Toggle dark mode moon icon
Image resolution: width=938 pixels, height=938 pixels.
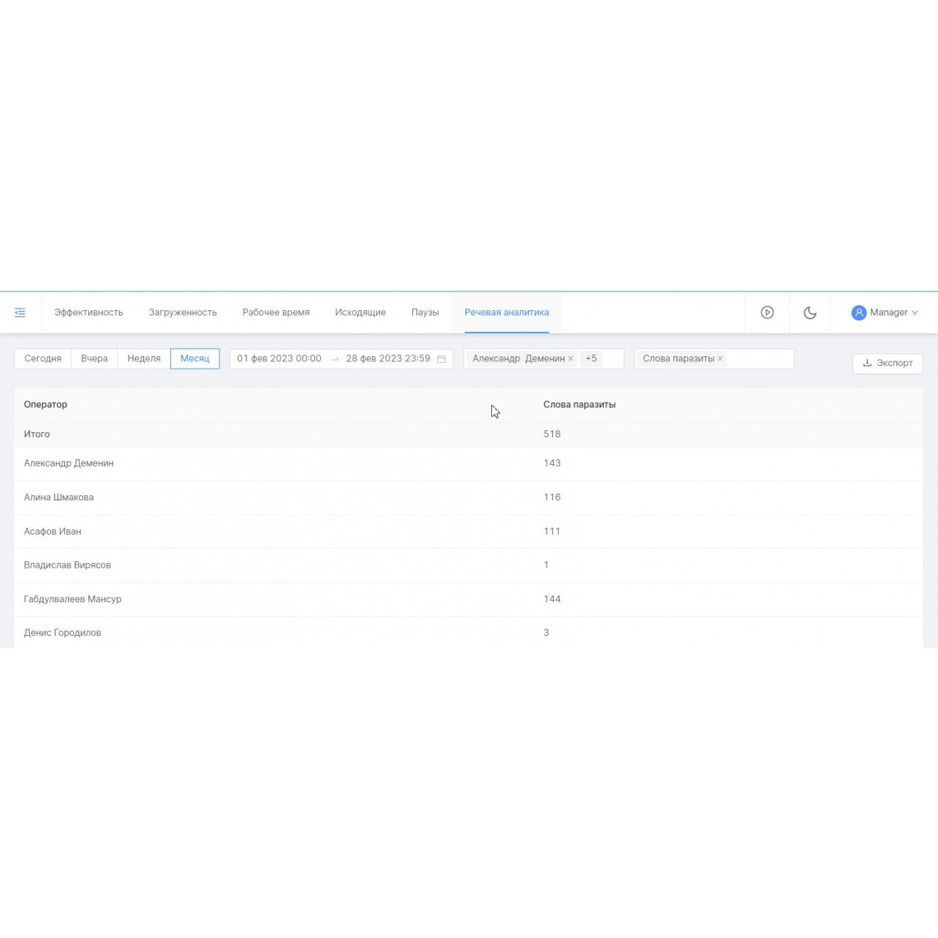[810, 313]
